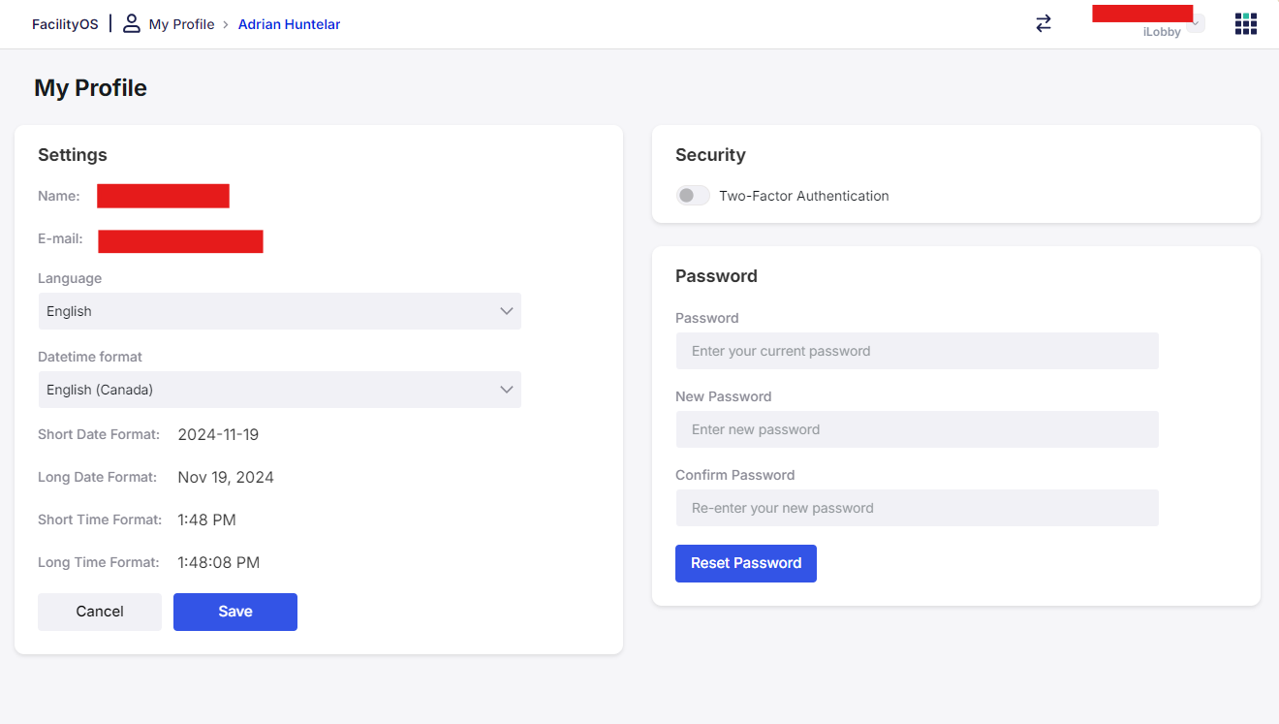Expand the account dropdown beside iLobby
Screen dimensions: 1279x724
coord(1196,23)
